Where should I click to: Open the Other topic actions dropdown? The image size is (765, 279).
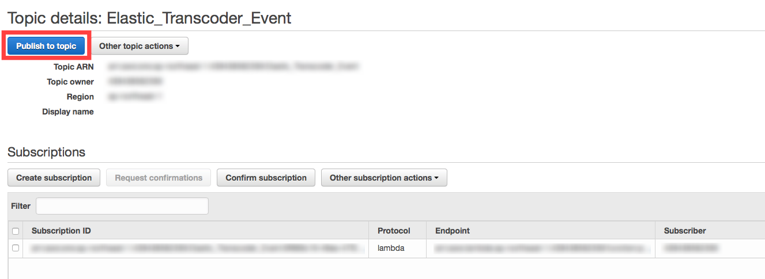140,46
